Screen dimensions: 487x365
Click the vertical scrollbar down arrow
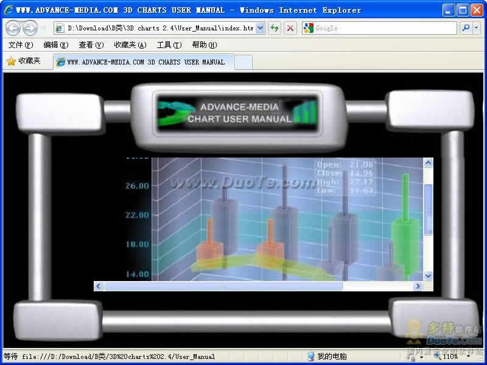tap(429, 276)
